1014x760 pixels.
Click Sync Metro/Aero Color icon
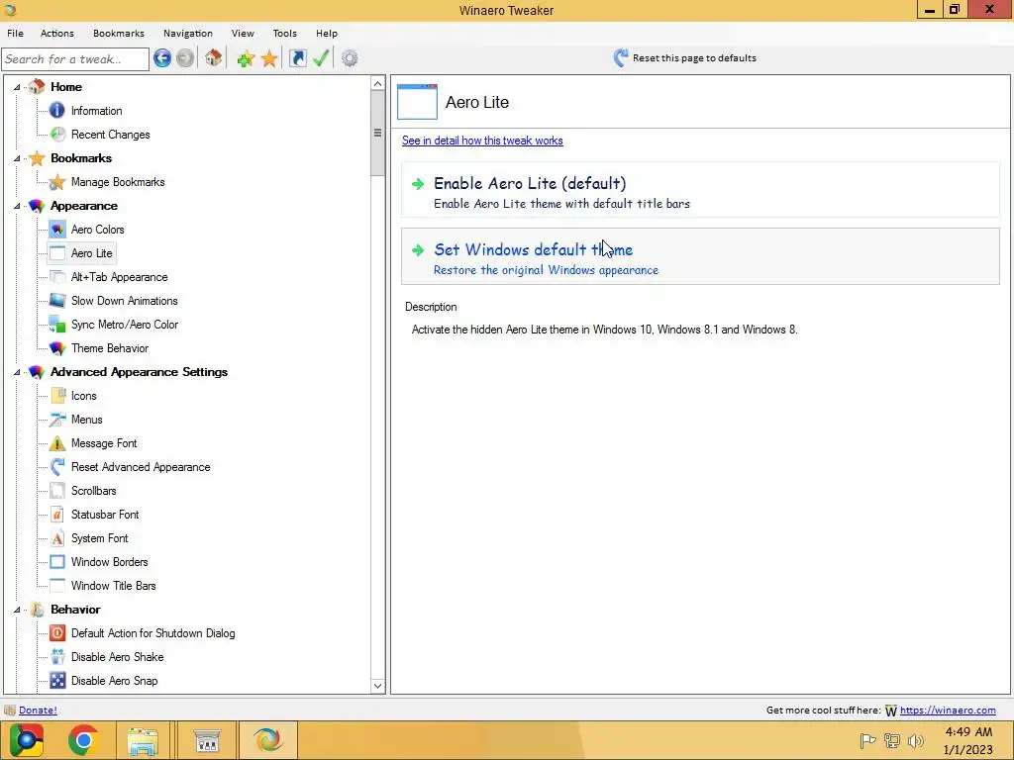(x=57, y=325)
